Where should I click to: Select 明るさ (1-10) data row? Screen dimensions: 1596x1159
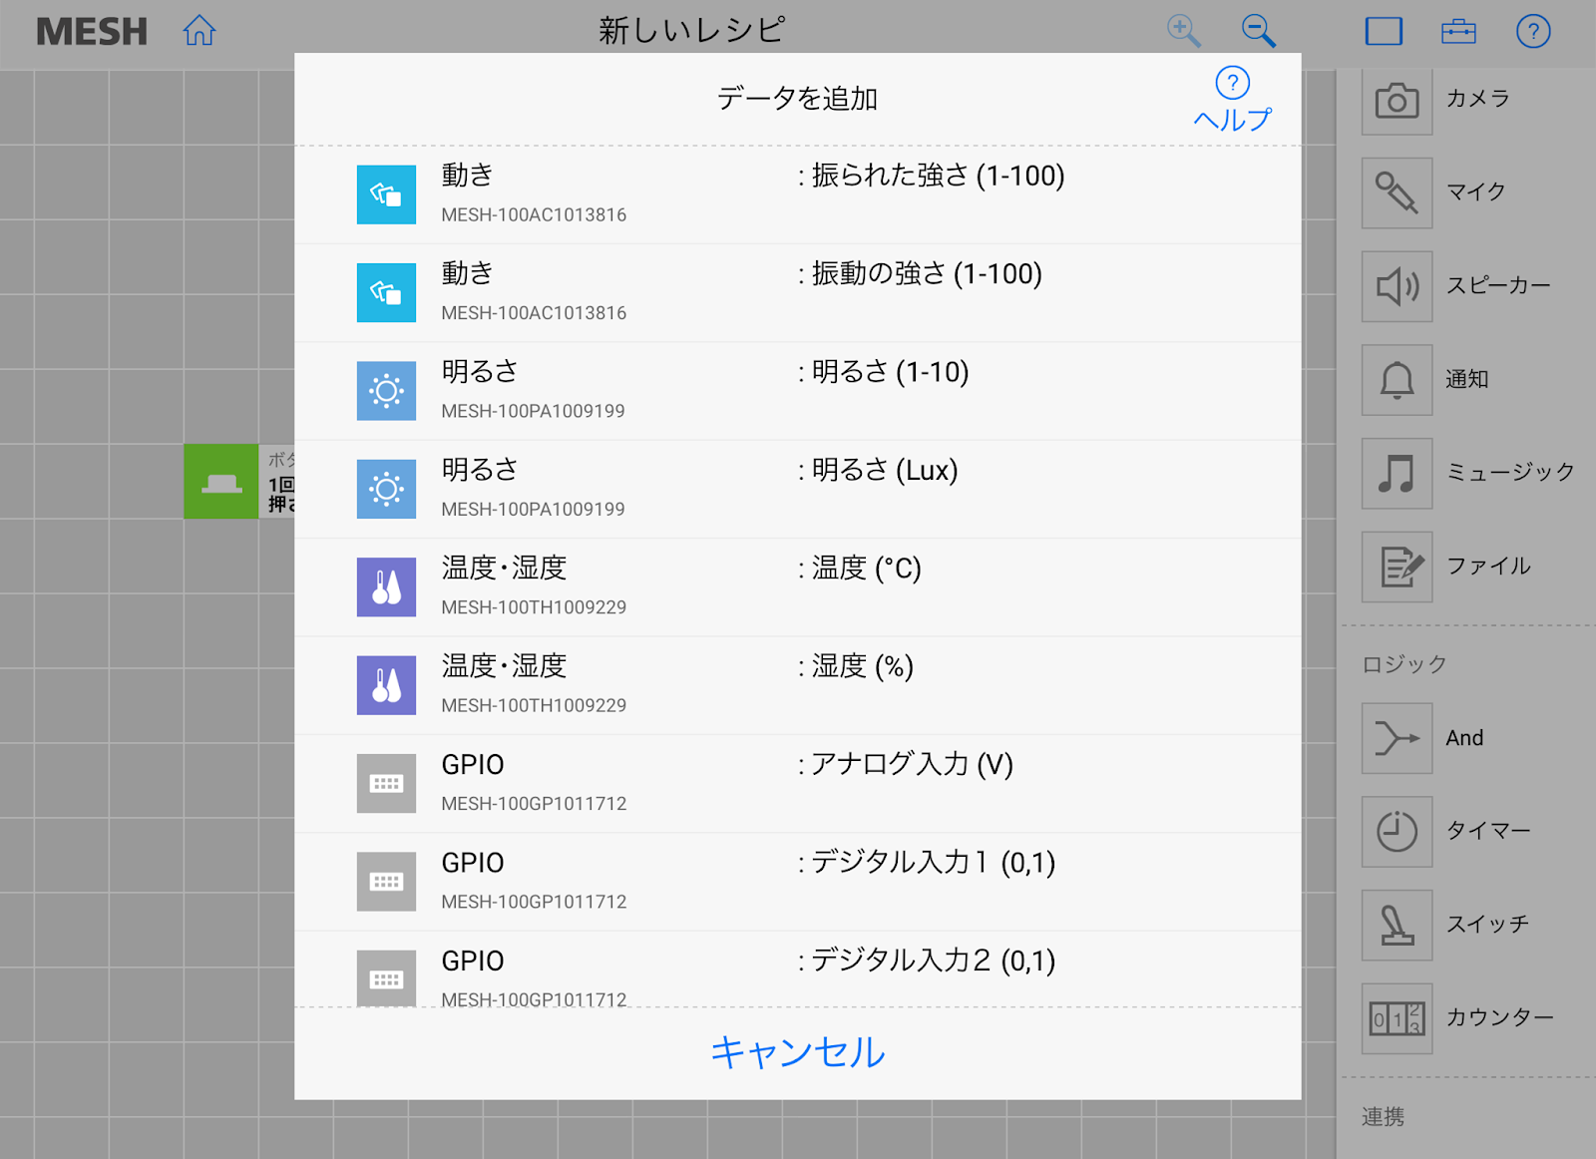(x=798, y=391)
